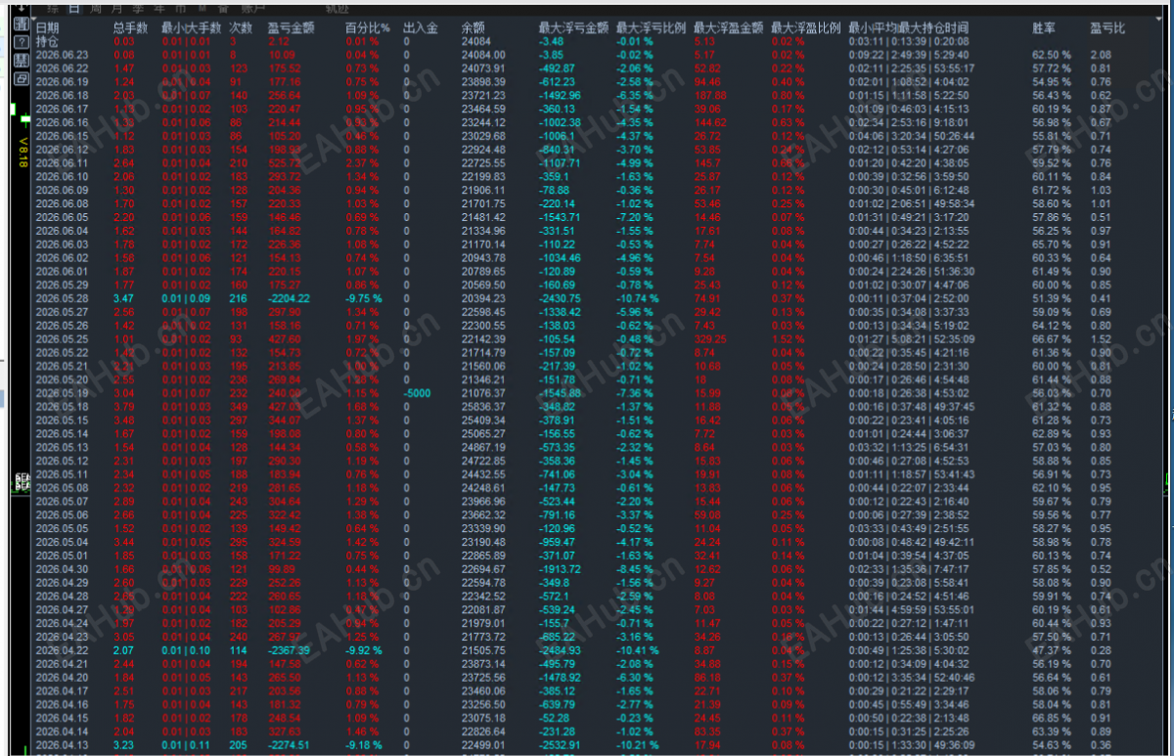Viewport: 1174px width, 756px height.
Task: Sort by the 盈亏比 column header
Action: pyautogui.click(x=1108, y=29)
